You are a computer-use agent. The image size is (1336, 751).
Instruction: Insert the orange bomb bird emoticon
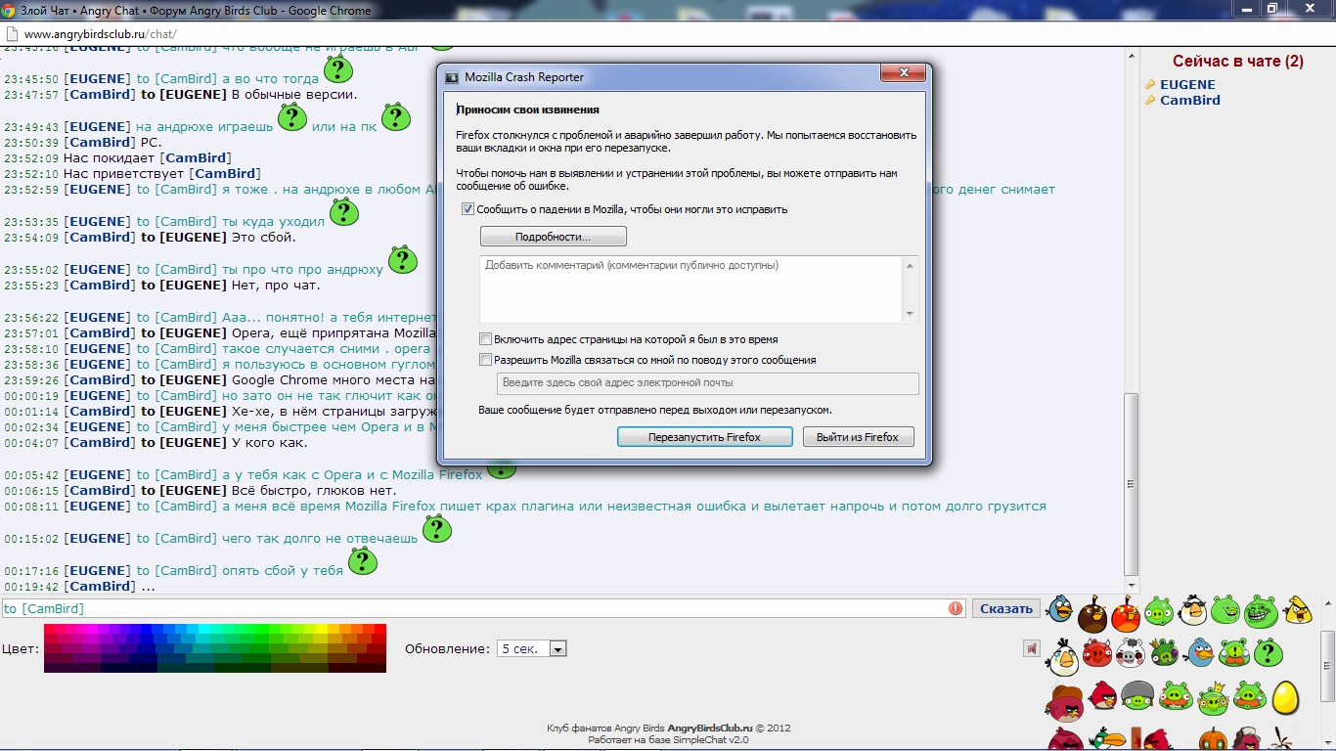1126,614
